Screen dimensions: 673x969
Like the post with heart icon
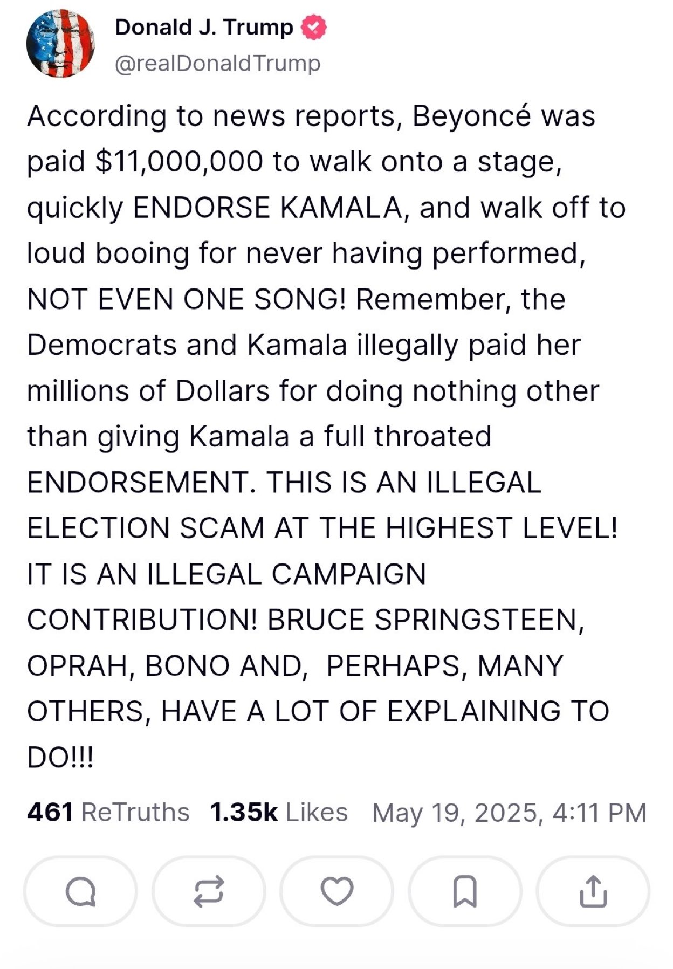click(337, 891)
